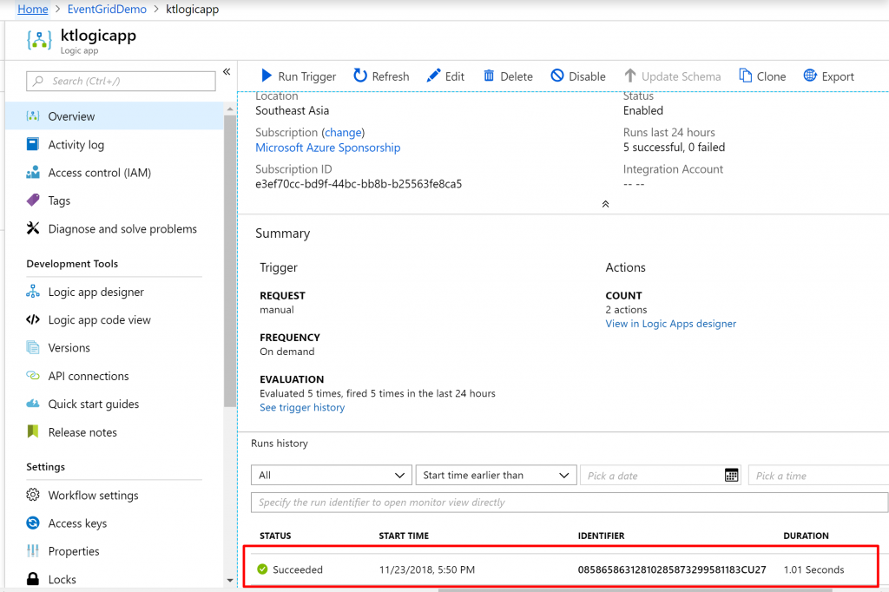Click the sidebar scroll down arrow
Image resolution: width=889 pixels, height=592 pixels.
(x=229, y=580)
